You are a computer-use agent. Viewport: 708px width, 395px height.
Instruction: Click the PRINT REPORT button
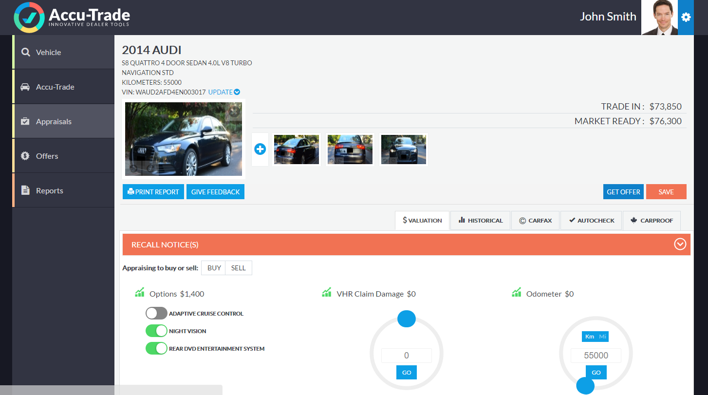click(153, 192)
